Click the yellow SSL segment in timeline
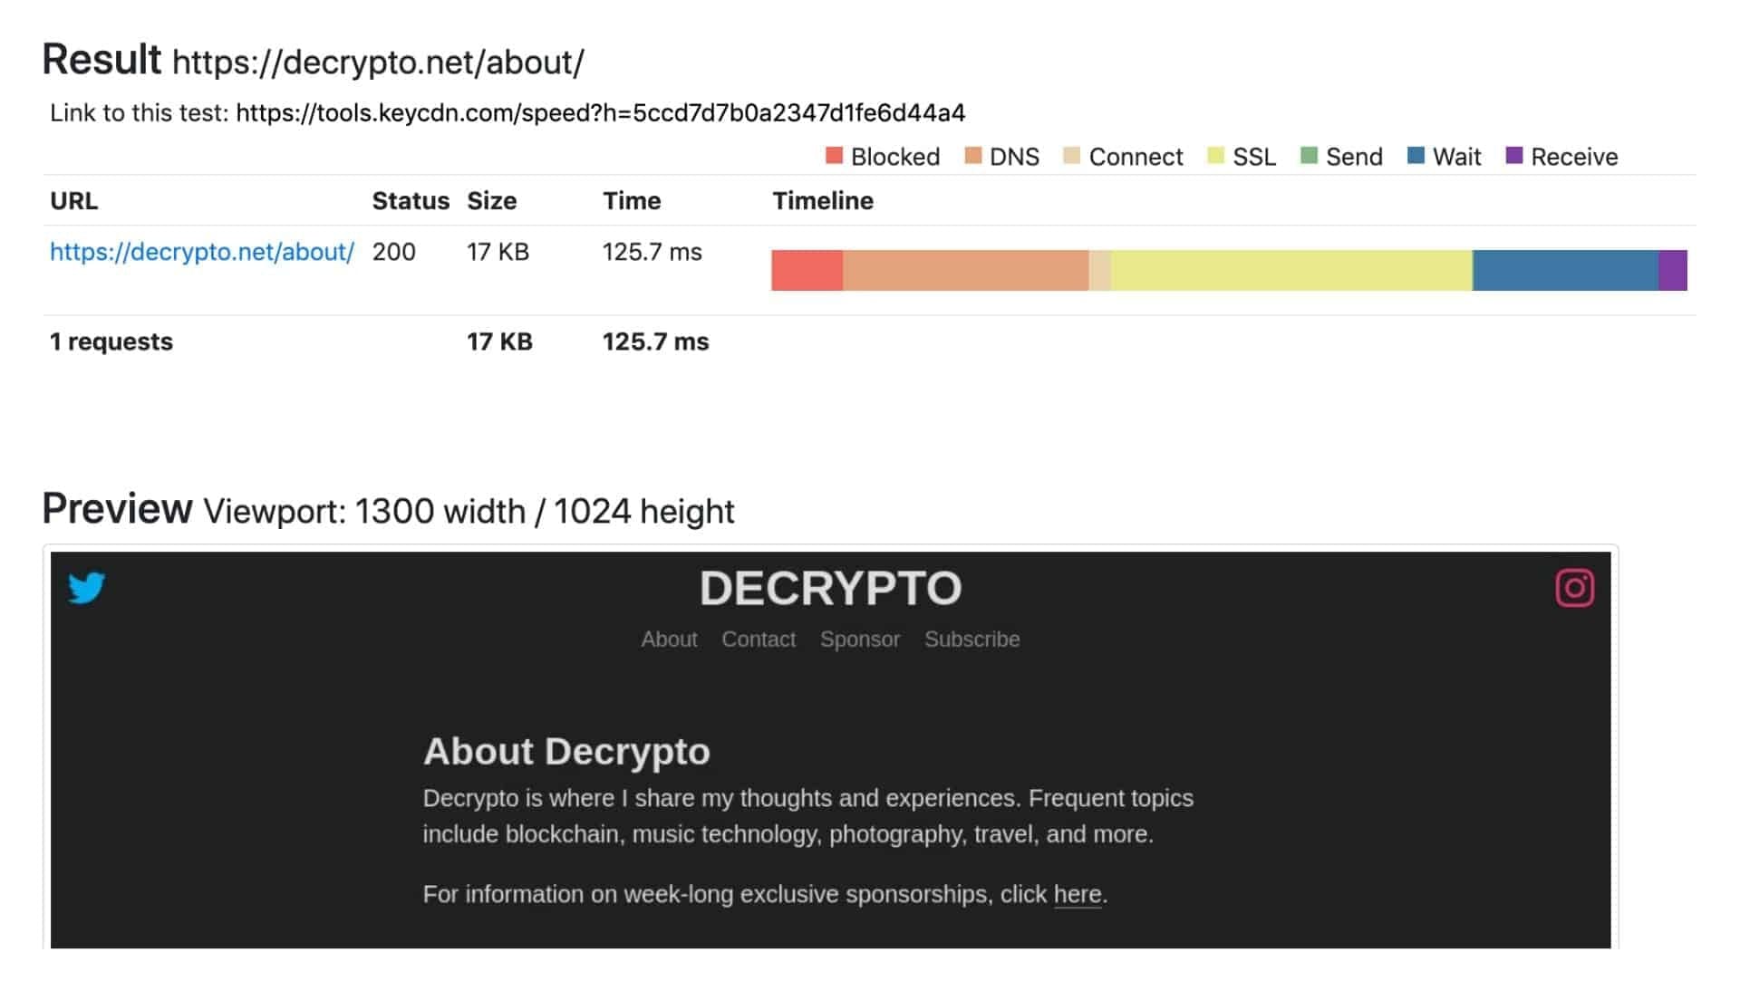 1291,270
